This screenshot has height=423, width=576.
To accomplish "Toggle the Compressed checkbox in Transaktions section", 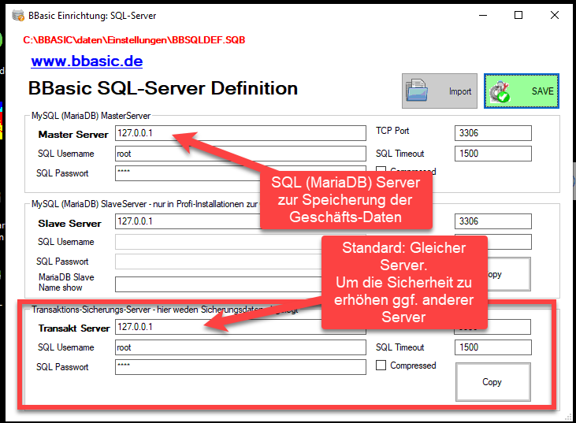I will [x=381, y=365].
